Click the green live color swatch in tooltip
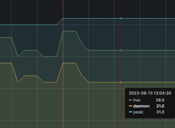 [x=131, y=100]
